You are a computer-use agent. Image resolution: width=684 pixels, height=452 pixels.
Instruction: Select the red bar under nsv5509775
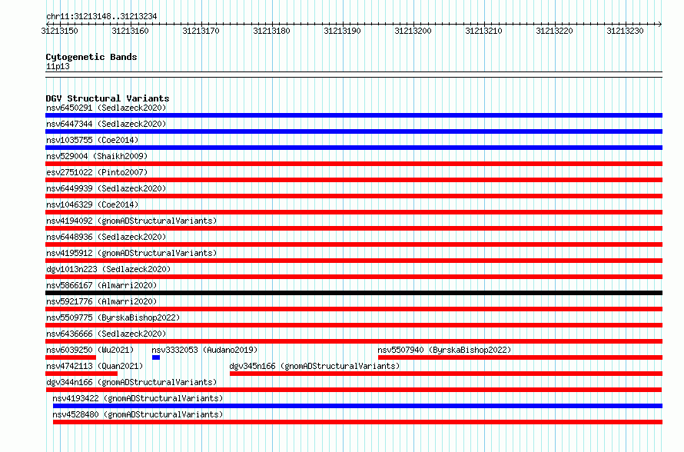tap(354, 325)
